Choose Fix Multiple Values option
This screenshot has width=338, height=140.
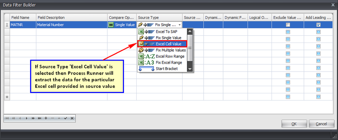coord(162,50)
